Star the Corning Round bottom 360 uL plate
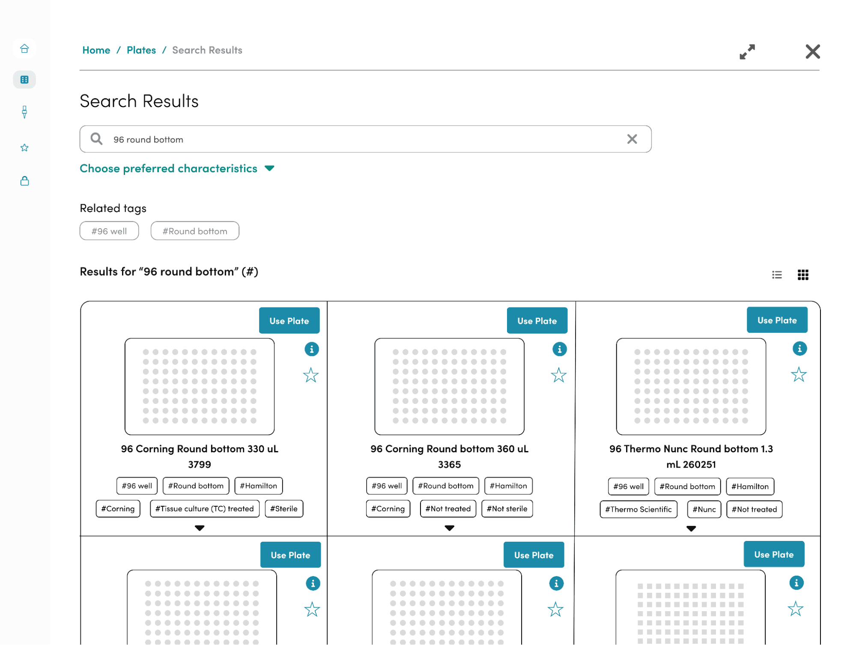The height and width of the screenshot is (645, 856). 558,375
